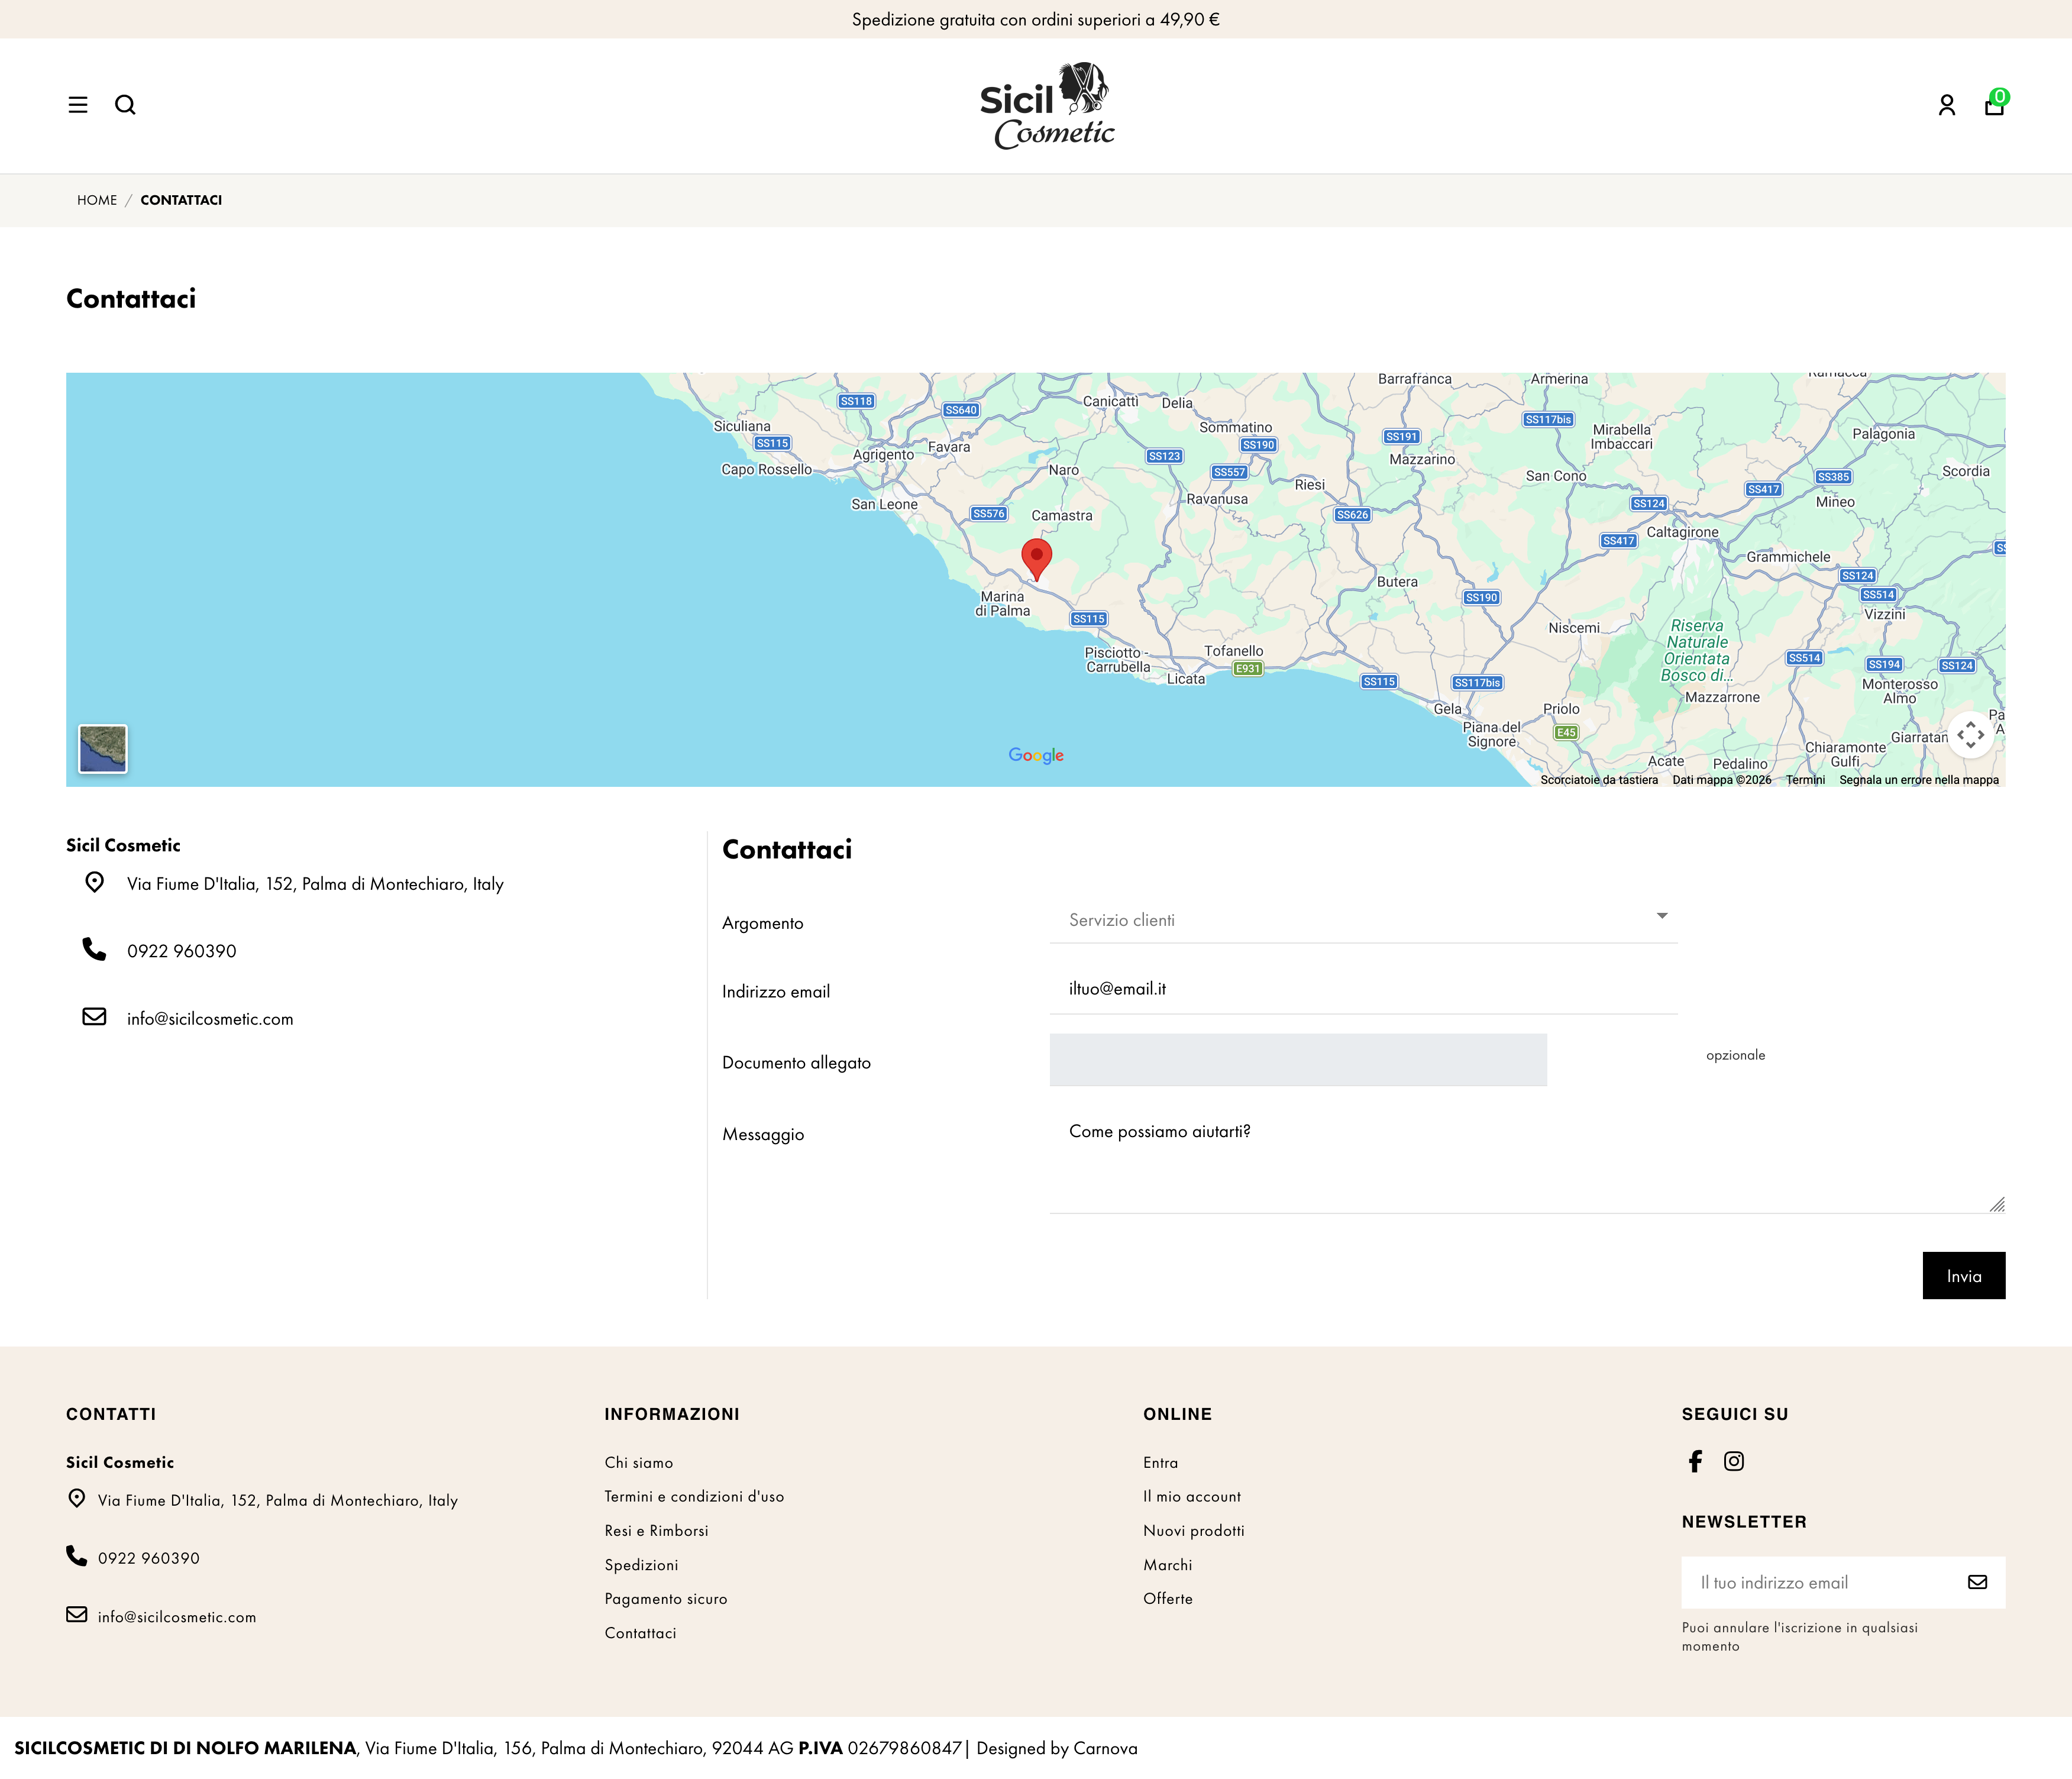Open the Spedizioni footer link
The height and width of the screenshot is (1779, 2072).
coord(641,1565)
